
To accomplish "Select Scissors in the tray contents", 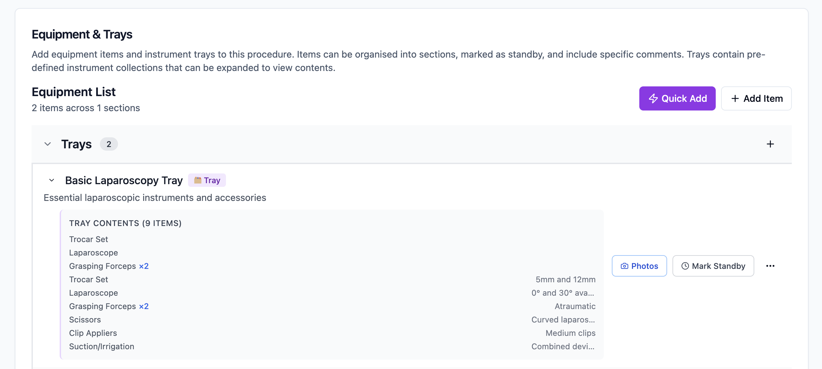I will tap(85, 320).
